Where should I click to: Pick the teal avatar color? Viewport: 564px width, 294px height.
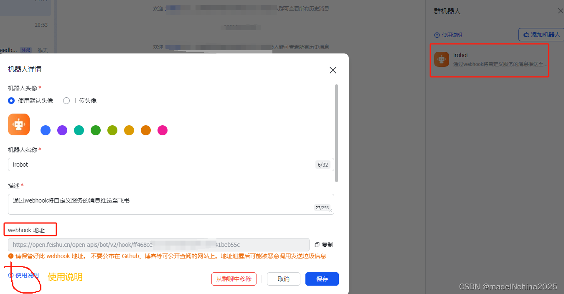(79, 130)
